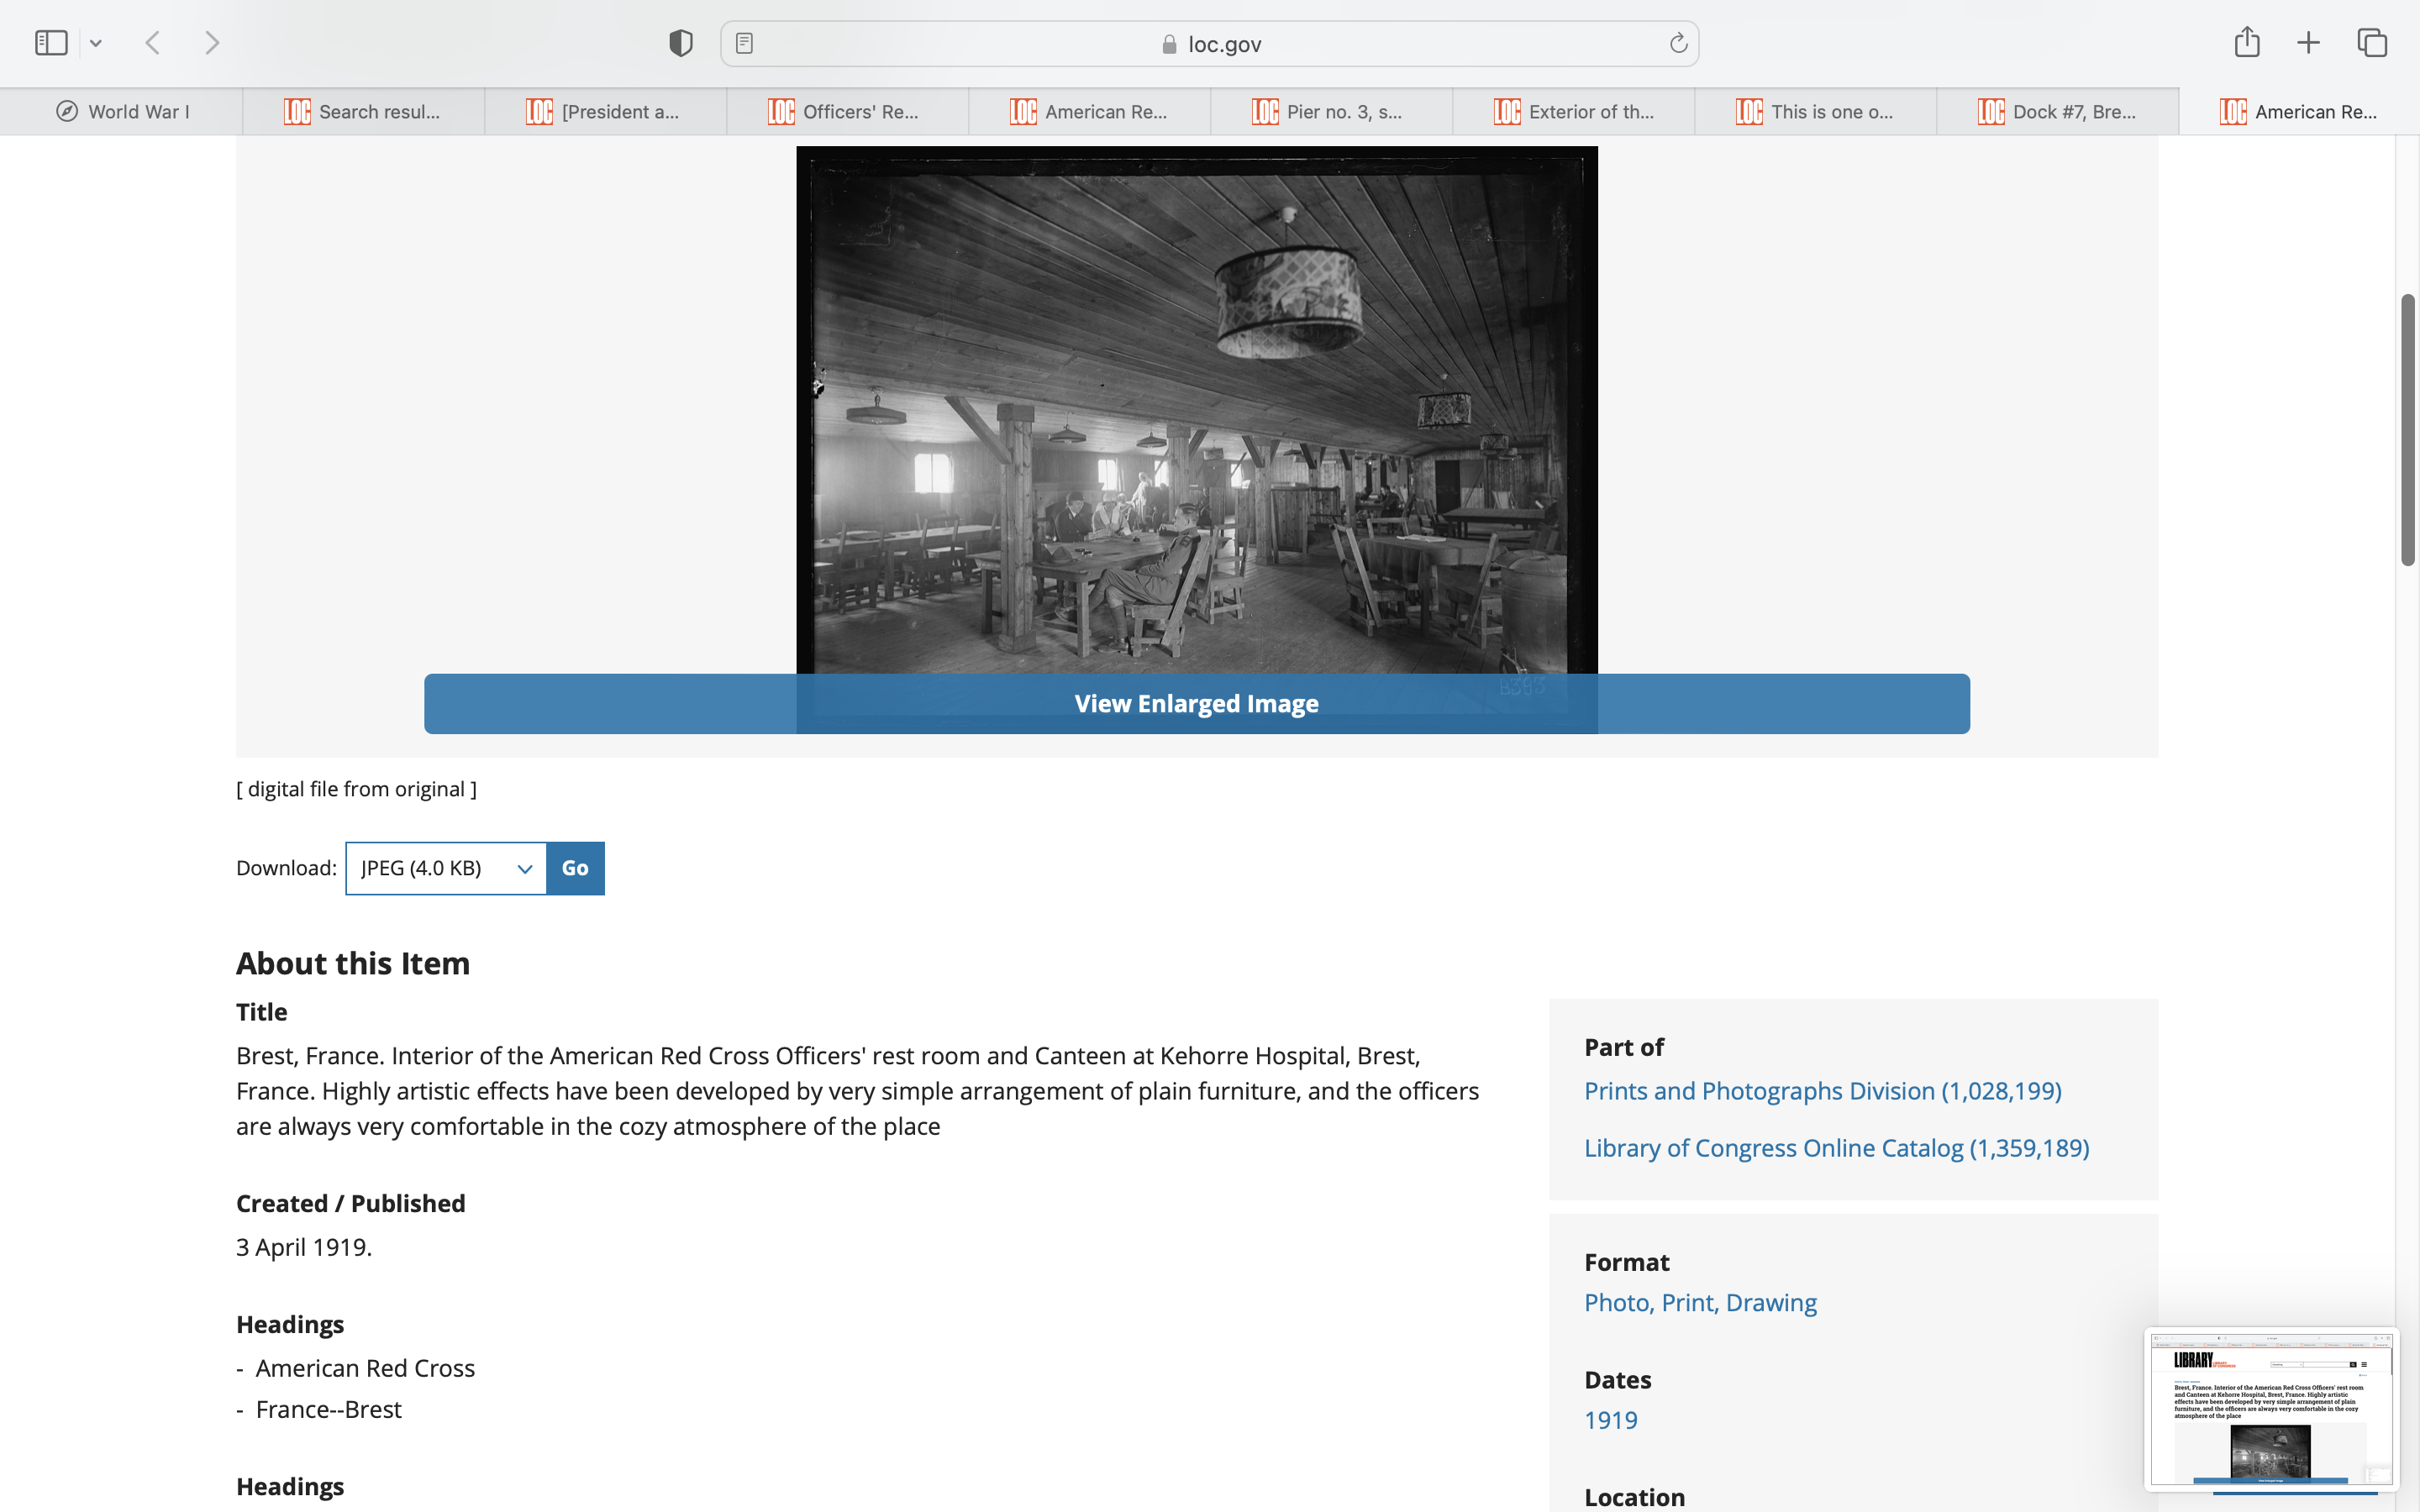Click the page's vertical scrollbar thumb
The width and height of the screenshot is (2420, 1512).
pyautogui.click(x=2407, y=430)
